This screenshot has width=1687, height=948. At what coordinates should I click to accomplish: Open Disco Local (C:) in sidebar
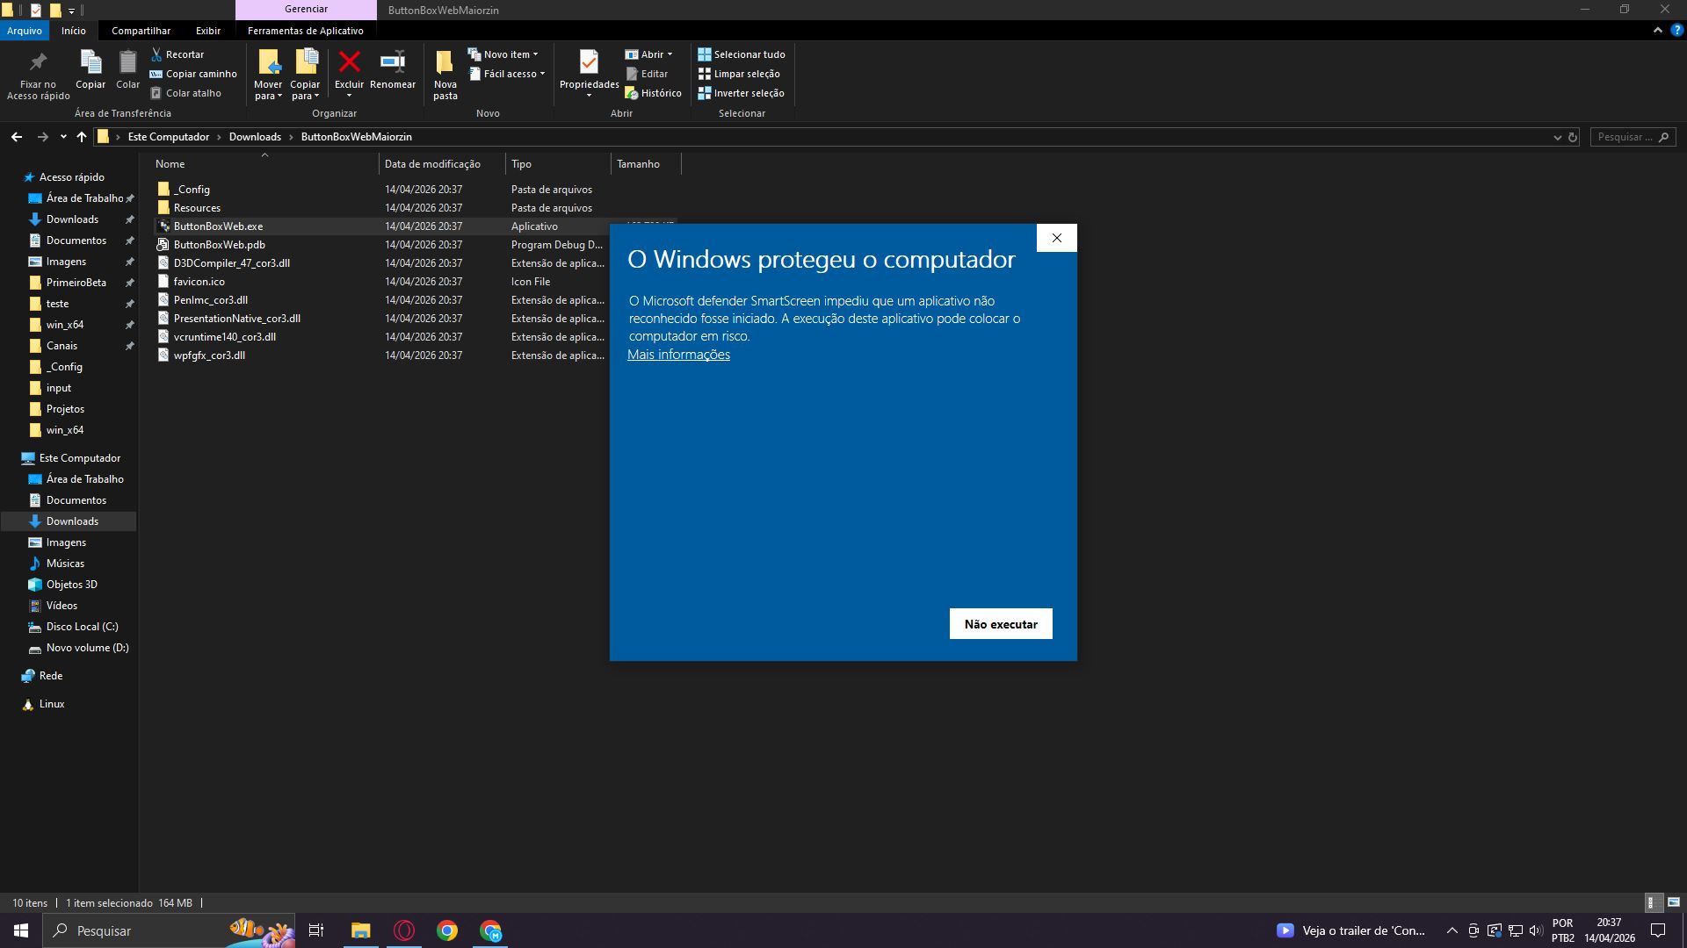(x=82, y=627)
